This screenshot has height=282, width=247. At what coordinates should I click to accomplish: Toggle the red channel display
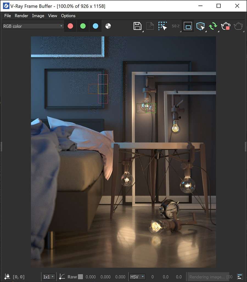70,26
